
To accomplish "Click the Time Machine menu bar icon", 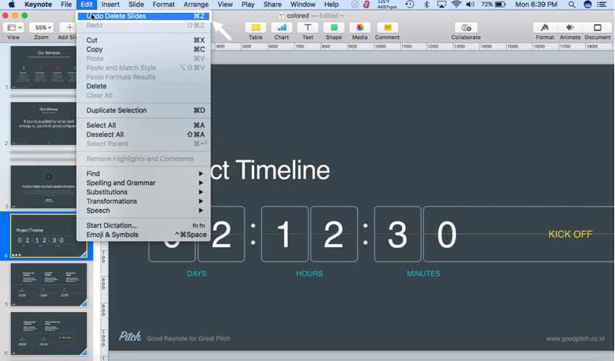I will click(410, 4).
